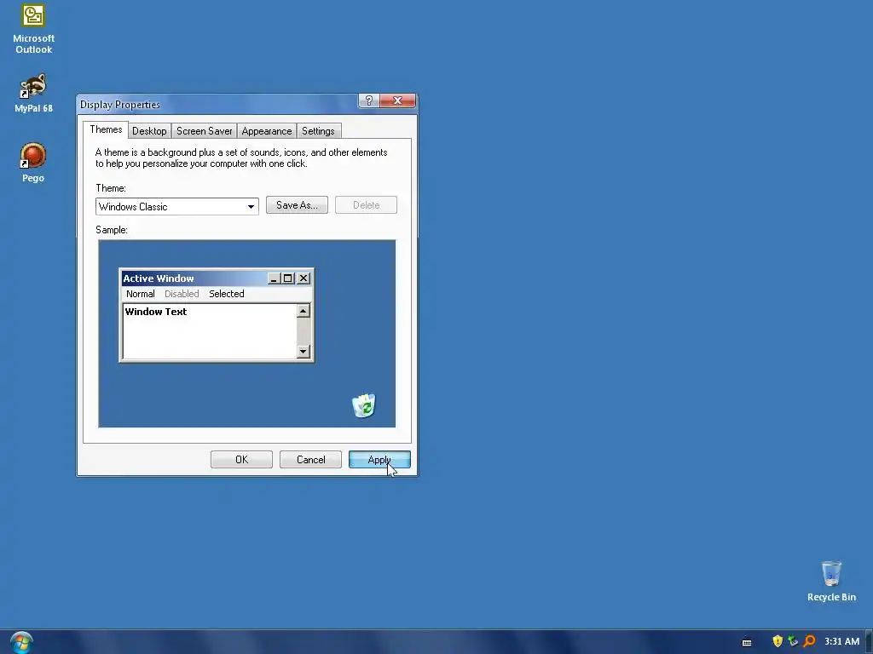Click the sample window's minimize button
873x654 pixels.
coord(274,278)
